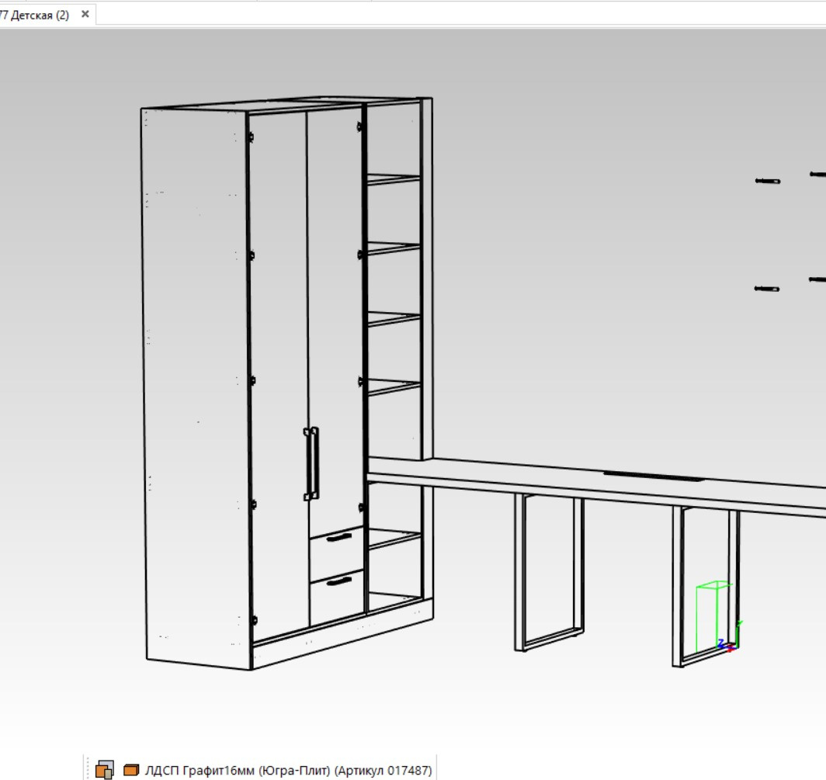Select the wardrobe's left side panel
The image size is (826, 780).
[x=194, y=388]
